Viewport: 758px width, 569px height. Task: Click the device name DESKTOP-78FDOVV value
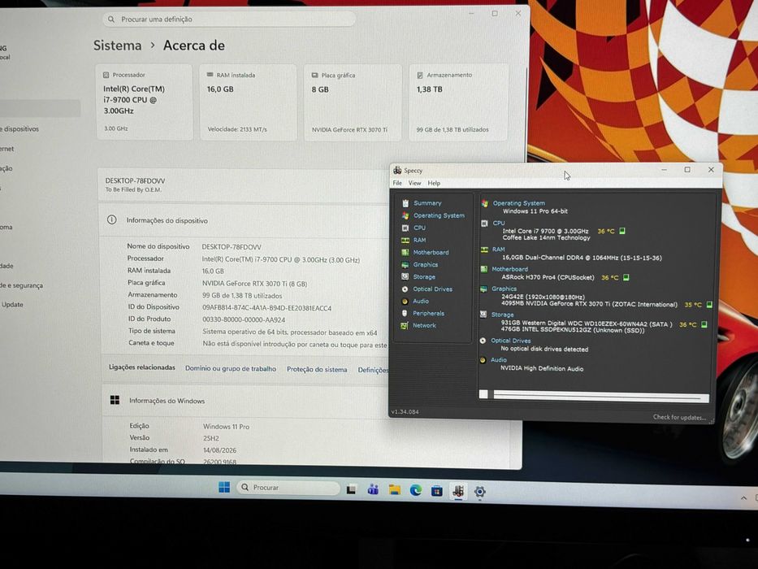232,247
